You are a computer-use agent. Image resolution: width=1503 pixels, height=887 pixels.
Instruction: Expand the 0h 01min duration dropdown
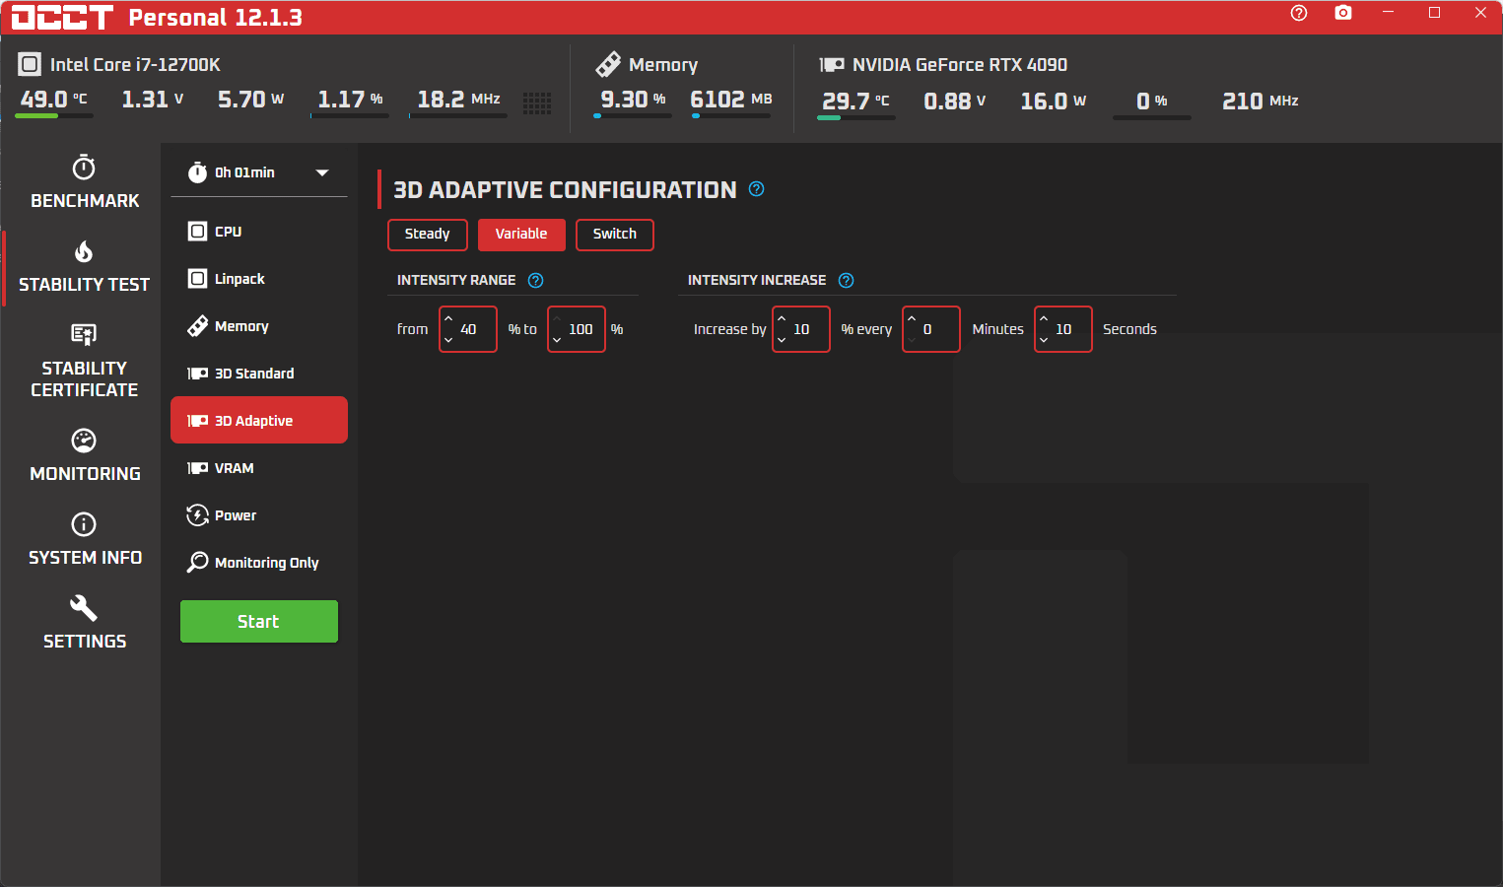(322, 172)
